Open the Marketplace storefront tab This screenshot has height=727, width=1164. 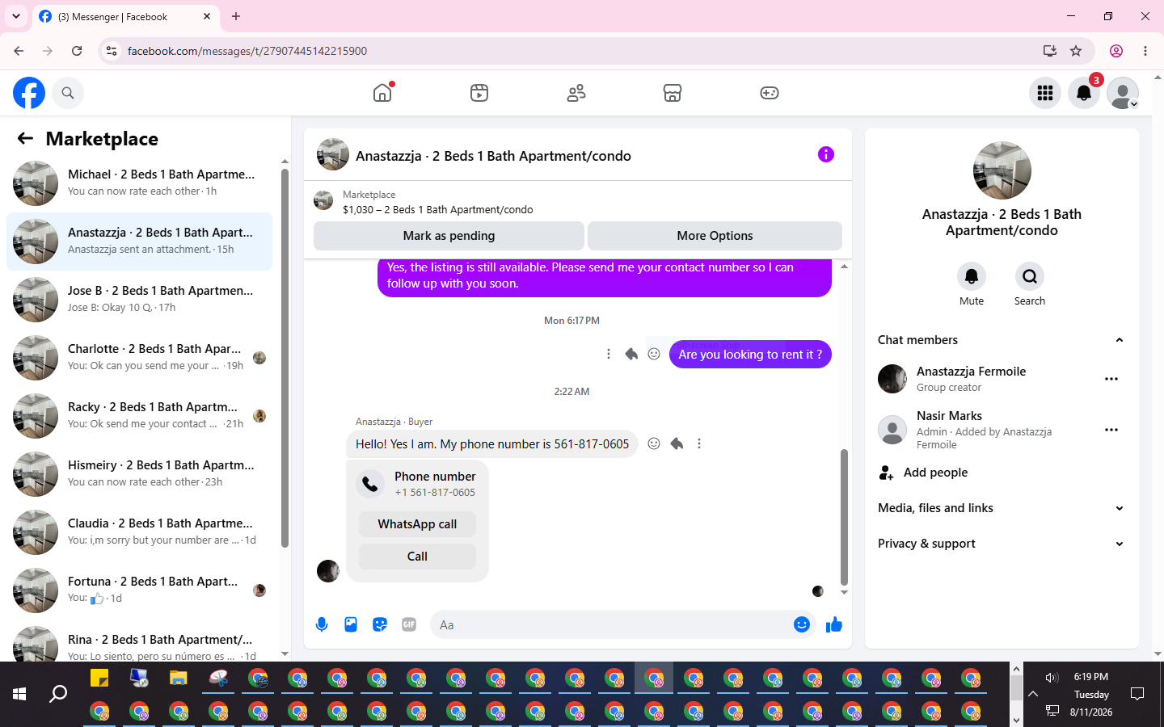click(673, 93)
